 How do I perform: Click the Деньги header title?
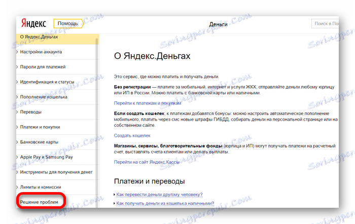pyautogui.click(x=218, y=24)
